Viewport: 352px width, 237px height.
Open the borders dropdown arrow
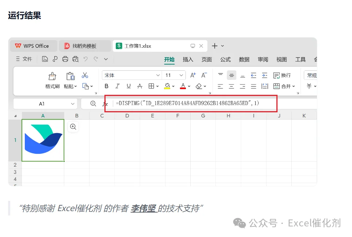click(157, 86)
